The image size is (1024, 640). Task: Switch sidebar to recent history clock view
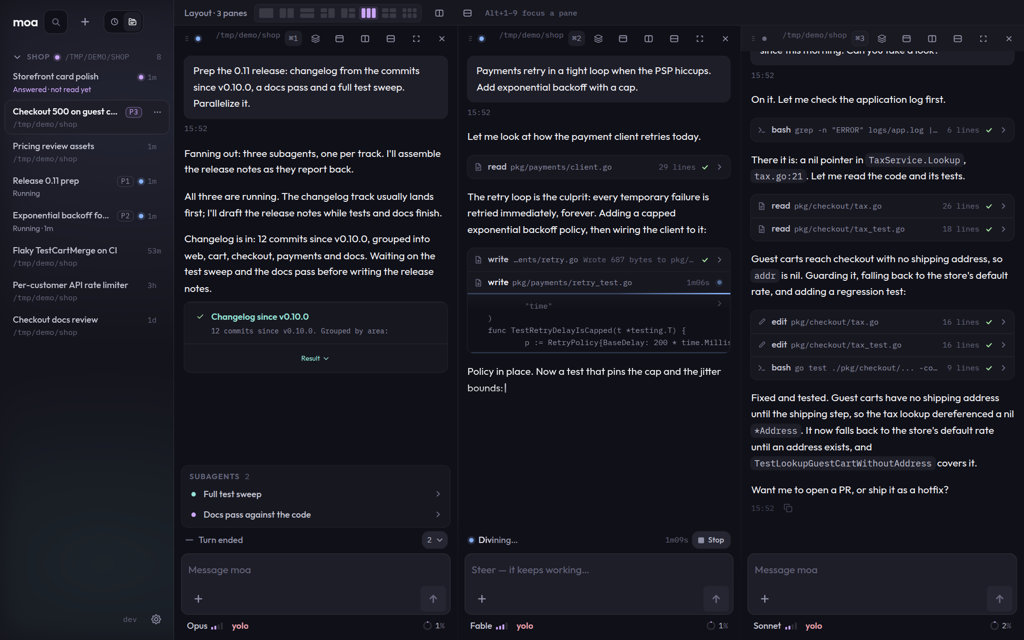(x=115, y=22)
